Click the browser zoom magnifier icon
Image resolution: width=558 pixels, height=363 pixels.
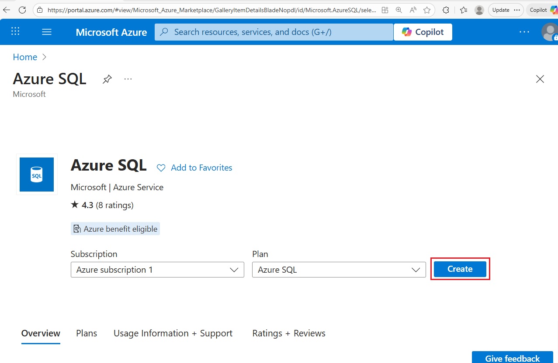[399, 10]
